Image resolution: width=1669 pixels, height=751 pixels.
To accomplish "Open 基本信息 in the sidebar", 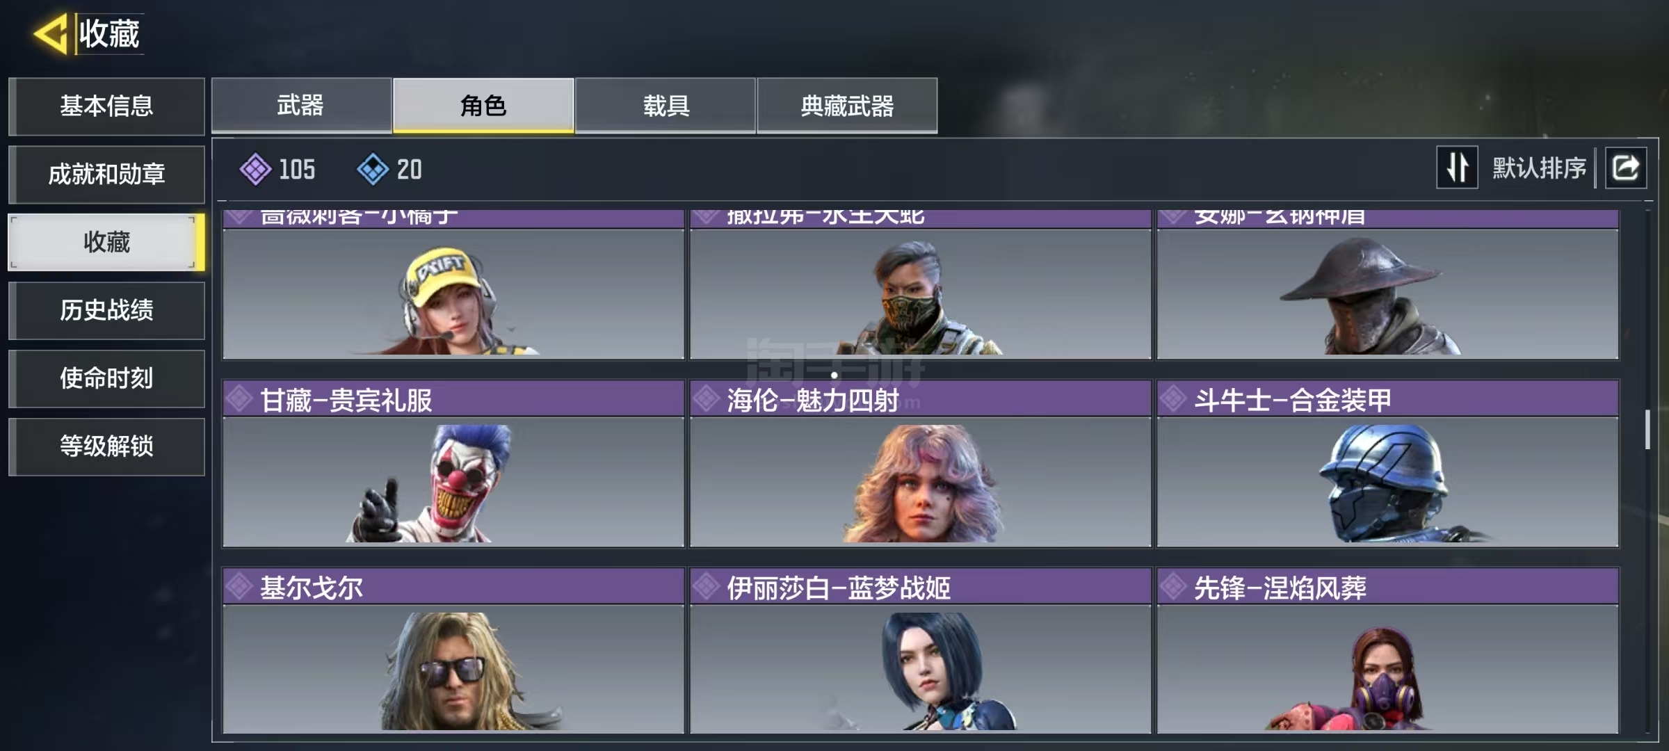I will (x=106, y=106).
